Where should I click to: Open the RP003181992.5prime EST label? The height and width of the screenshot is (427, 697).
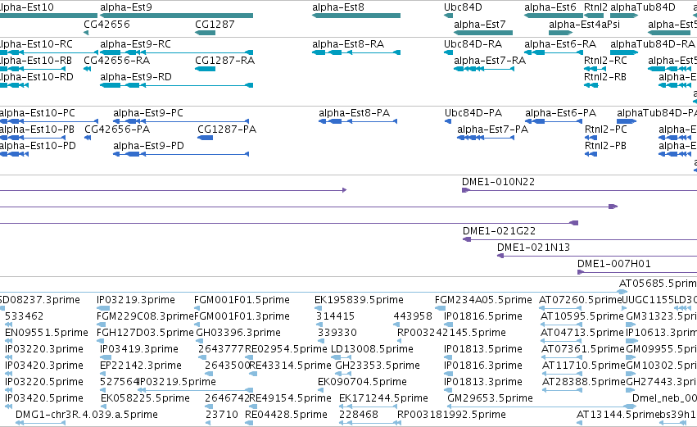[x=451, y=415]
